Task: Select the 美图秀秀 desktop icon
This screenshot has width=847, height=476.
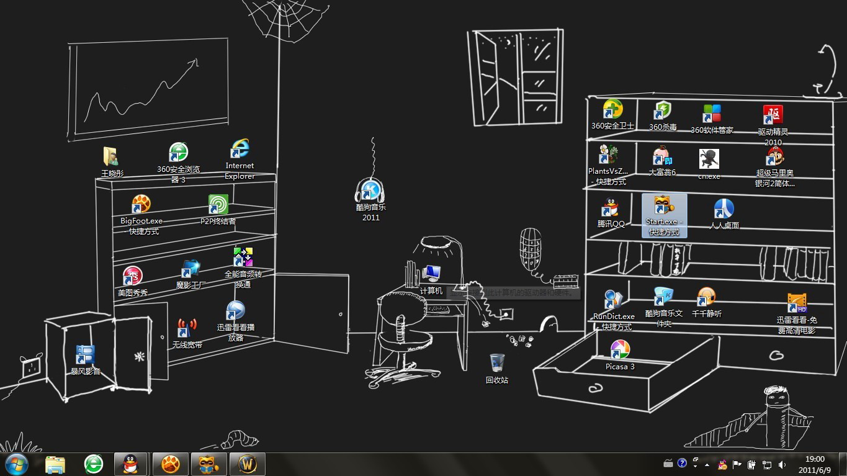Action: (133, 281)
